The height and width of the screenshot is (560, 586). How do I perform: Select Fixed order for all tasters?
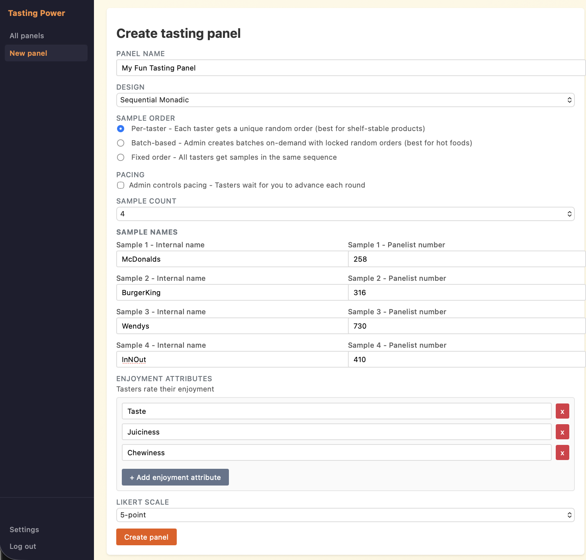(x=121, y=157)
